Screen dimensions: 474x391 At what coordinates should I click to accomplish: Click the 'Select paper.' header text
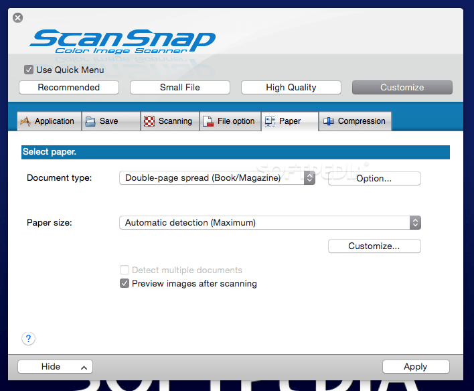(50, 152)
